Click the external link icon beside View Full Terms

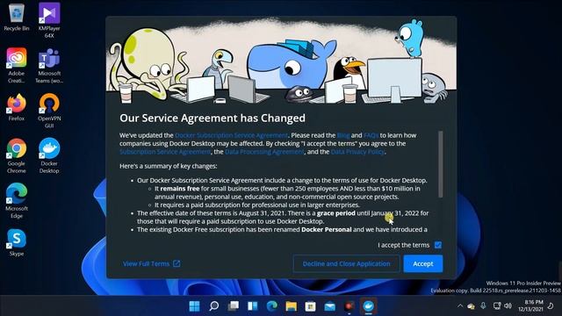[177, 263]
